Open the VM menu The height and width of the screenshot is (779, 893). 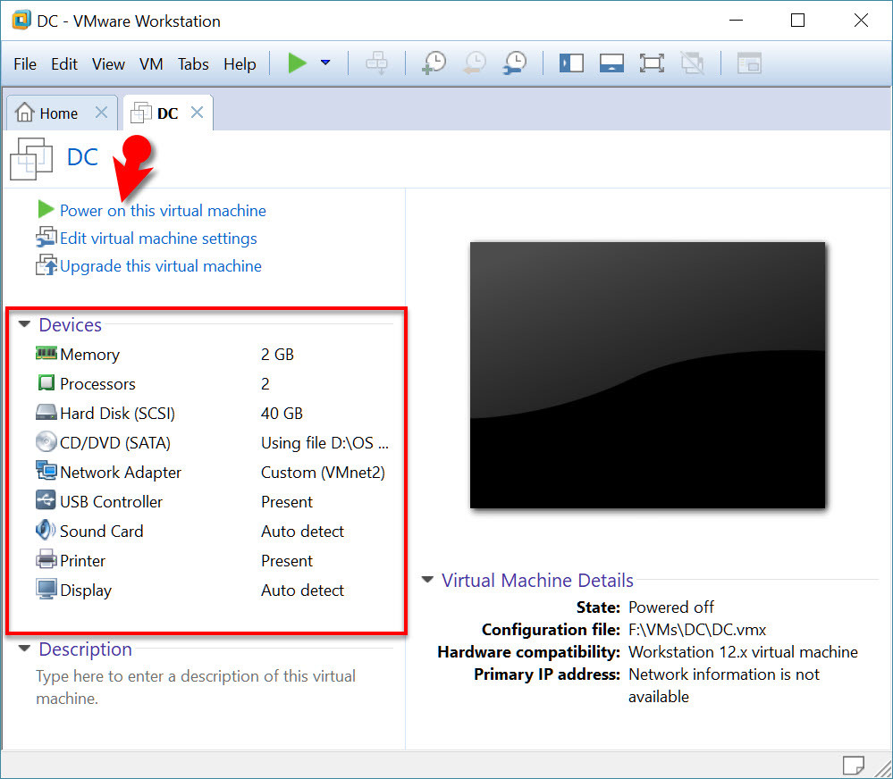151,64
